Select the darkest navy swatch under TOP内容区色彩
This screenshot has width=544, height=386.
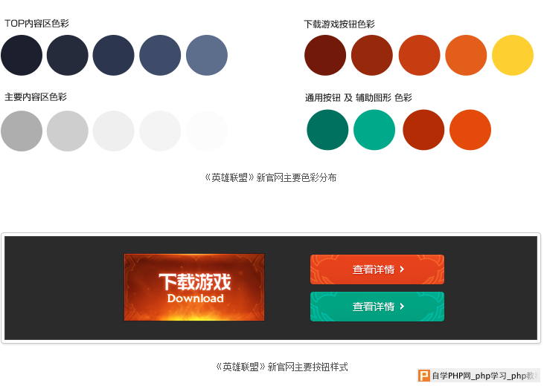click(22, 55)
